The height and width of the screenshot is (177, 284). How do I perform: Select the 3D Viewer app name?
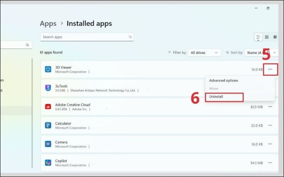[x=64, y=67]
